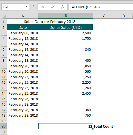Click the Dollar Sales (USD) header cell

pos(66,27)
